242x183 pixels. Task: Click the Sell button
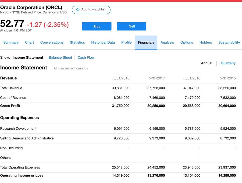[x=131, y=26]
